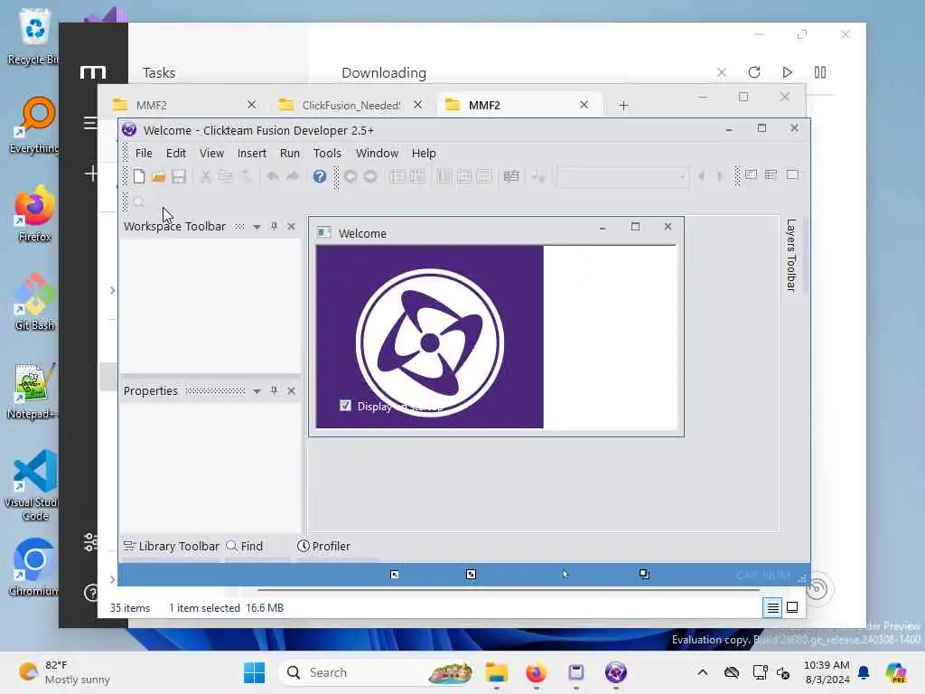Open File Explorer from the taskbar
The image size is (925, 694).
click(x=496, y=672)
